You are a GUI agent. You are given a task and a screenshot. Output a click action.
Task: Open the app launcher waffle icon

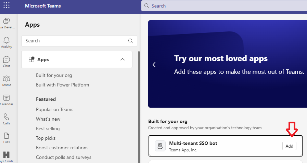pyautogui.click(x=7, y=6)
